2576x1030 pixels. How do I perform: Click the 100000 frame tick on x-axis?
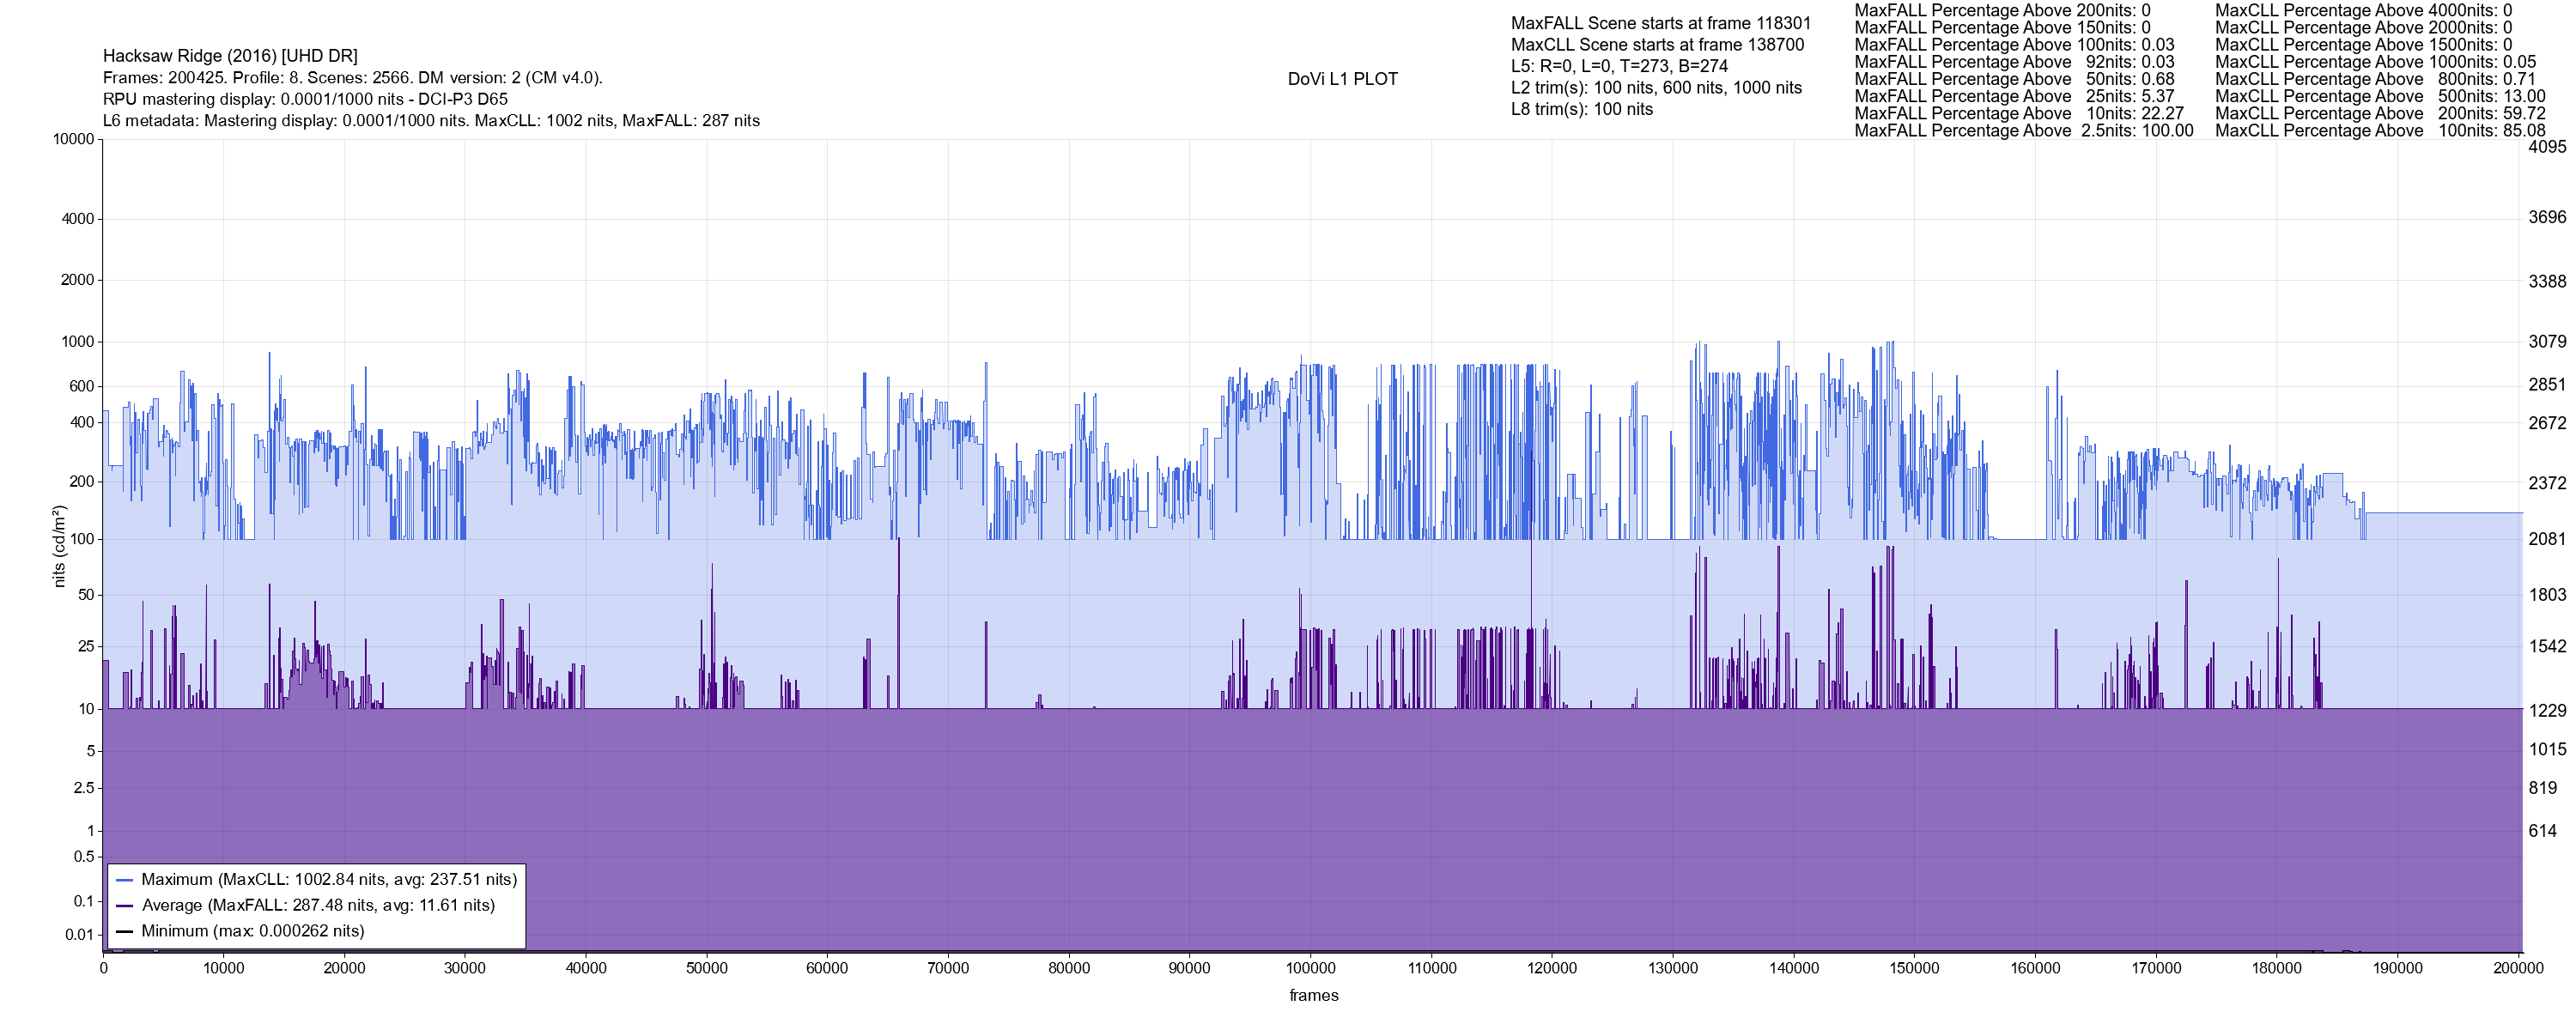click(x=1310, y=968)
